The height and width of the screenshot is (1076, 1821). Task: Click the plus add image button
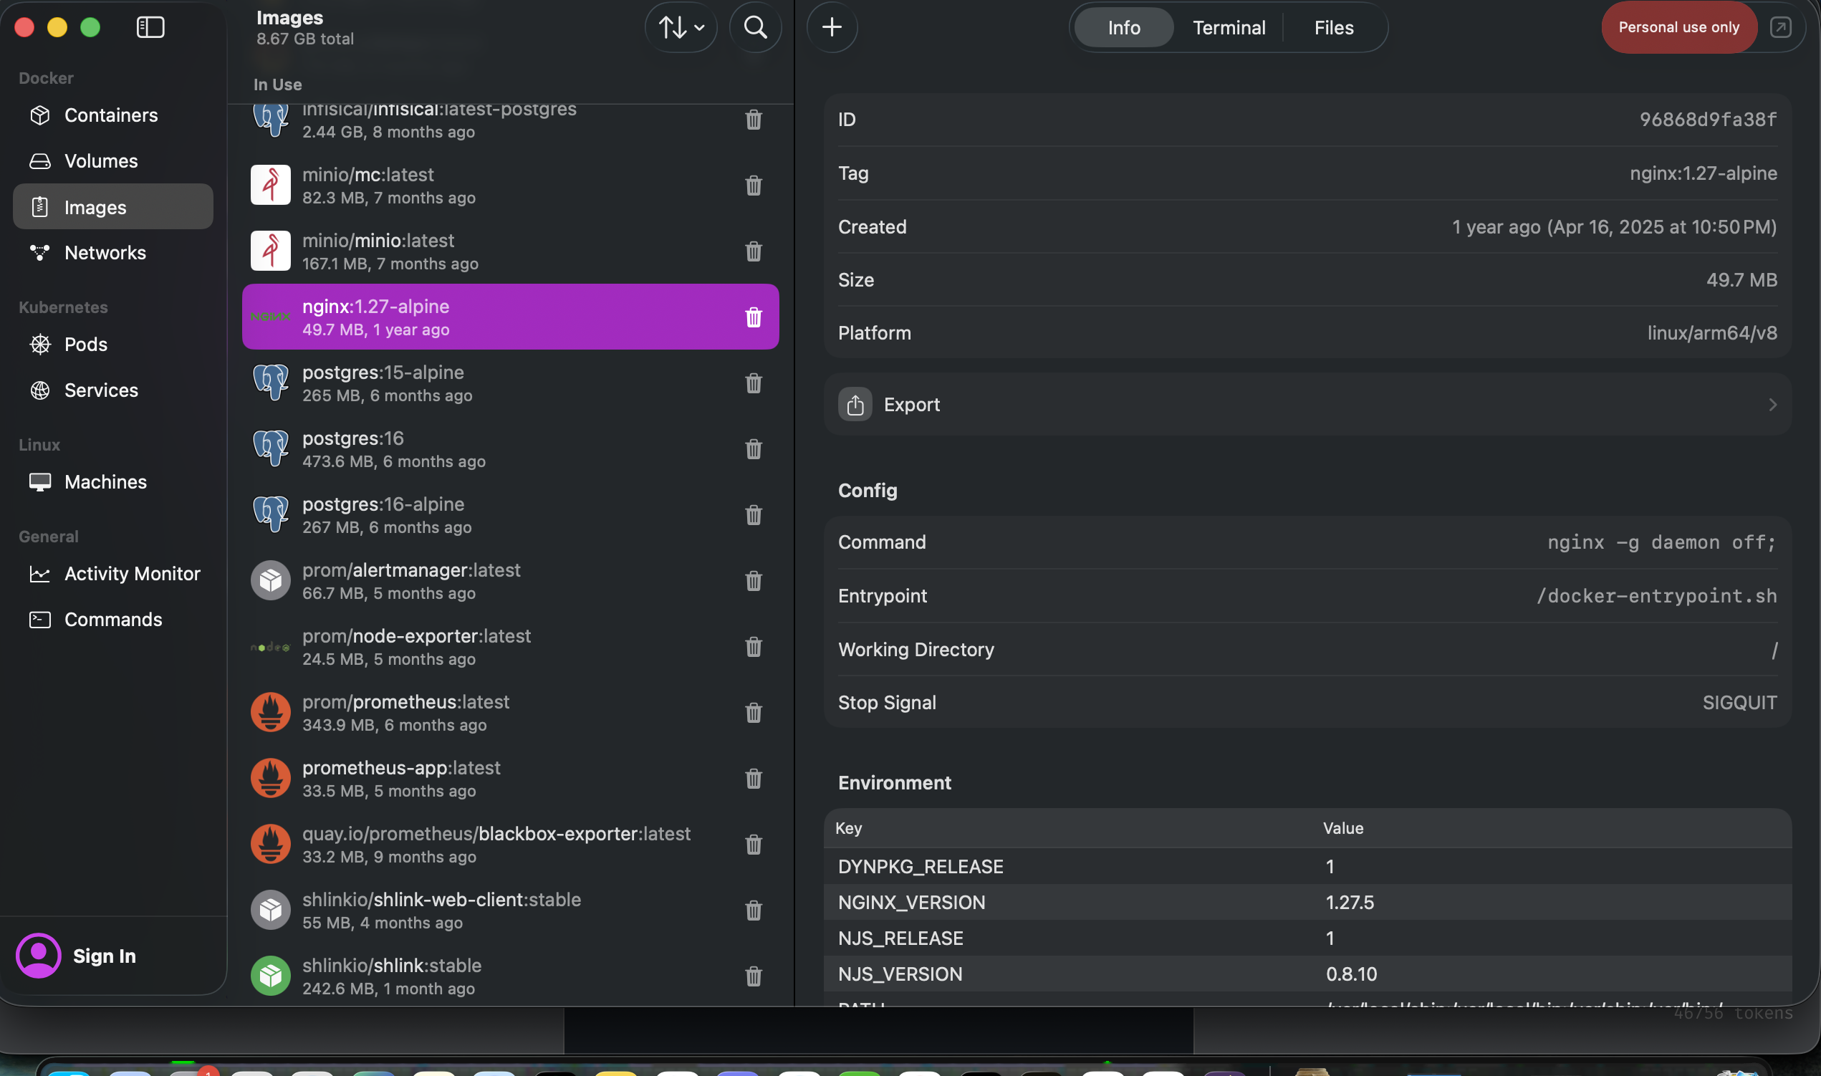pos(832,27)
